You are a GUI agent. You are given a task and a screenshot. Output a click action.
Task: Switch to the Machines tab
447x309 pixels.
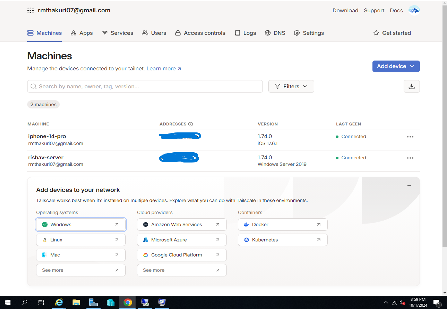pyautogui.click(x=45, y=33)
